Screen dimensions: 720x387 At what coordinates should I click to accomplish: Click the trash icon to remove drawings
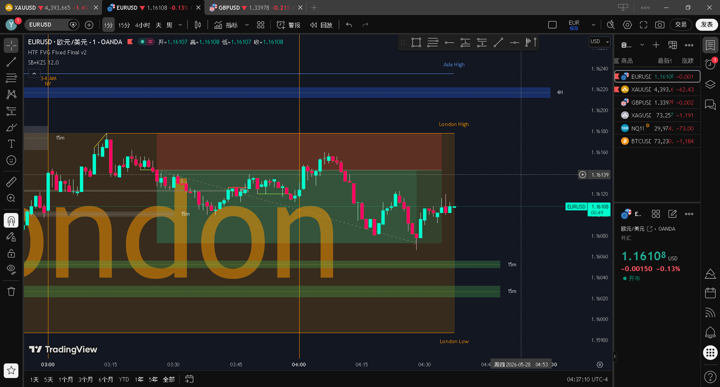click(x=11, y=291)
